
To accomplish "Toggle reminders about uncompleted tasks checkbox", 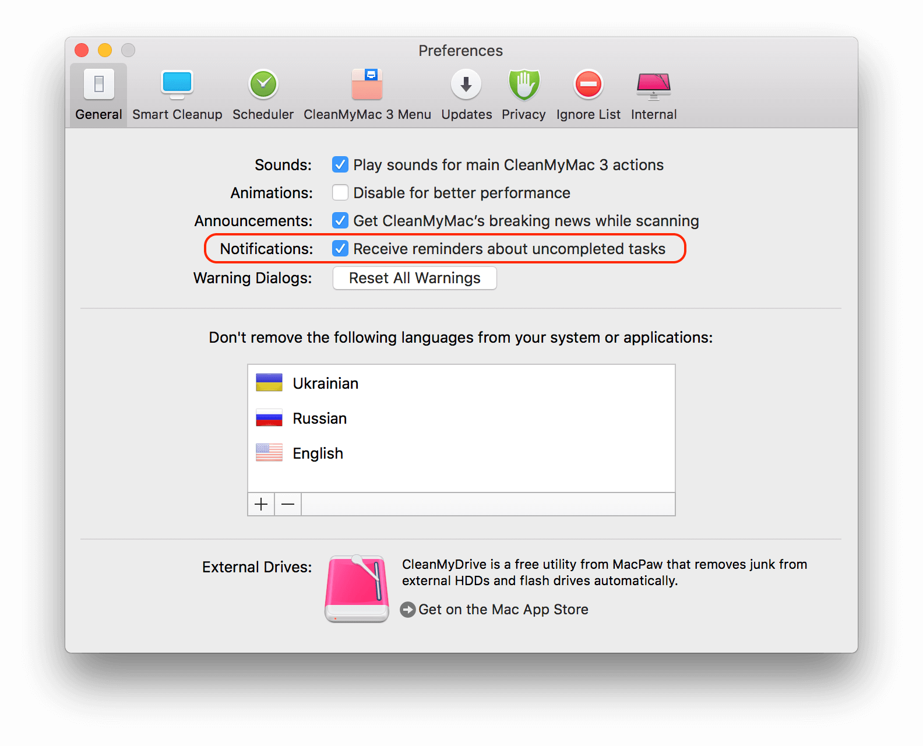I will [x=340, y=248].
